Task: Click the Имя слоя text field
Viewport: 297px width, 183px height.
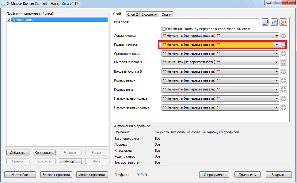Action: pos(211,22)
